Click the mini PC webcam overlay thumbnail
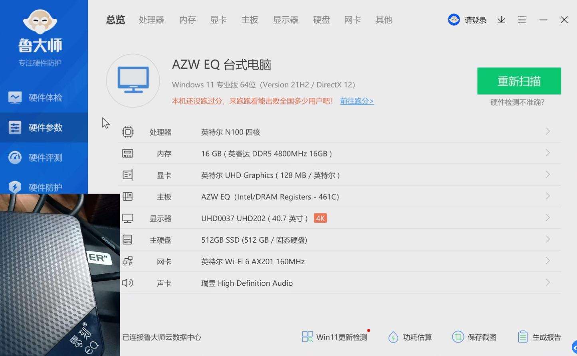Image resolution: width=577 pixels, height=356 pixels. pyautogui.click(x=60, y=275)
